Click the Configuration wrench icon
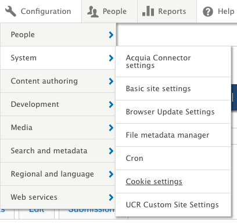237x223 pixels. click(x=10, y=11)
